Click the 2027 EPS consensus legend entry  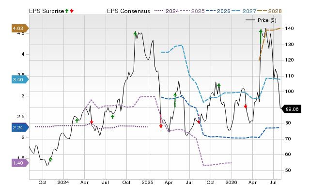pyautogui.click(x=244, y=11)
